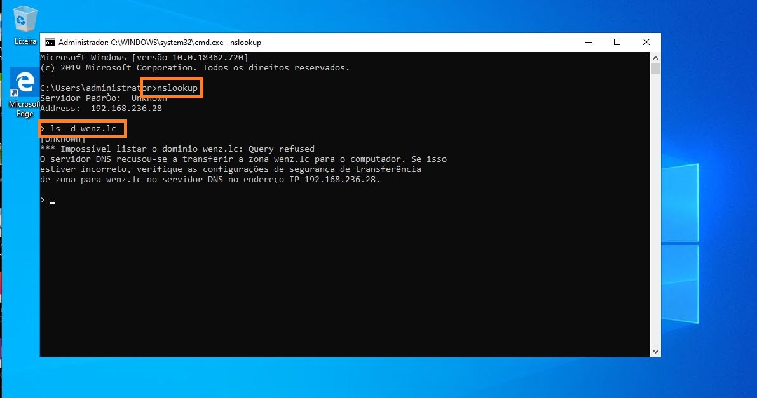
Task: Click the scrollbar up arrow in console
Action: click(655, 57)
